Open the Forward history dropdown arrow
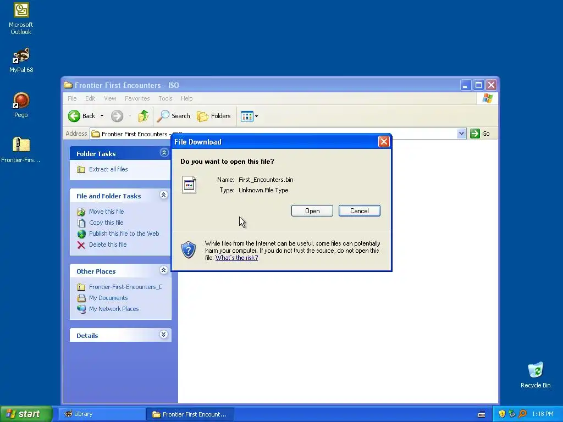 130,116
